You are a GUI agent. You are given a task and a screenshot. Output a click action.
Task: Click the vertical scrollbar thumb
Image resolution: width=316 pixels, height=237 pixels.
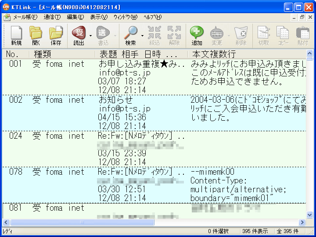[x=309, y=59]
